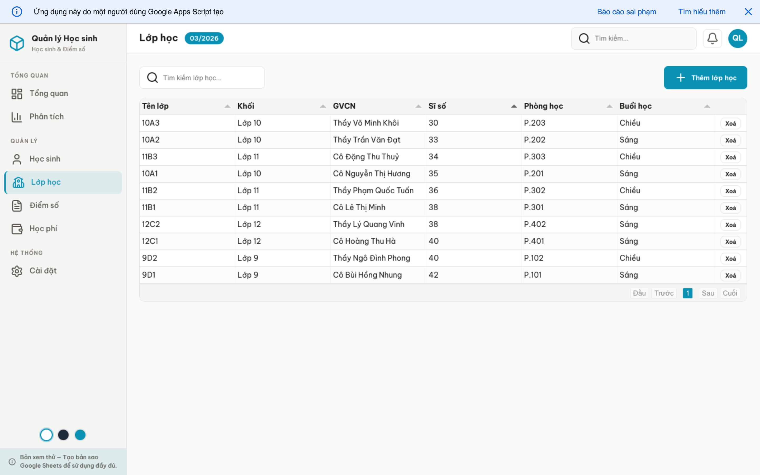Open the Cài đặt gear icon
This screenshot has width=760, height=475.
pyautogui.click(x=17, y=271)
